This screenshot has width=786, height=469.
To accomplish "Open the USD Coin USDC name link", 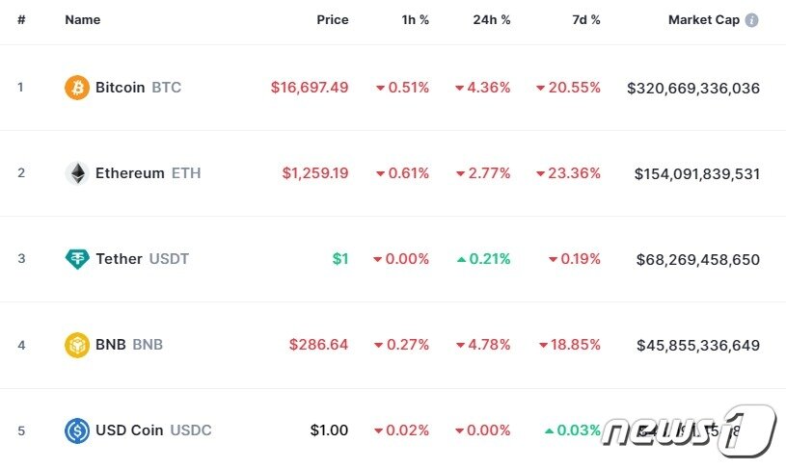I will (x=152, y=430).
